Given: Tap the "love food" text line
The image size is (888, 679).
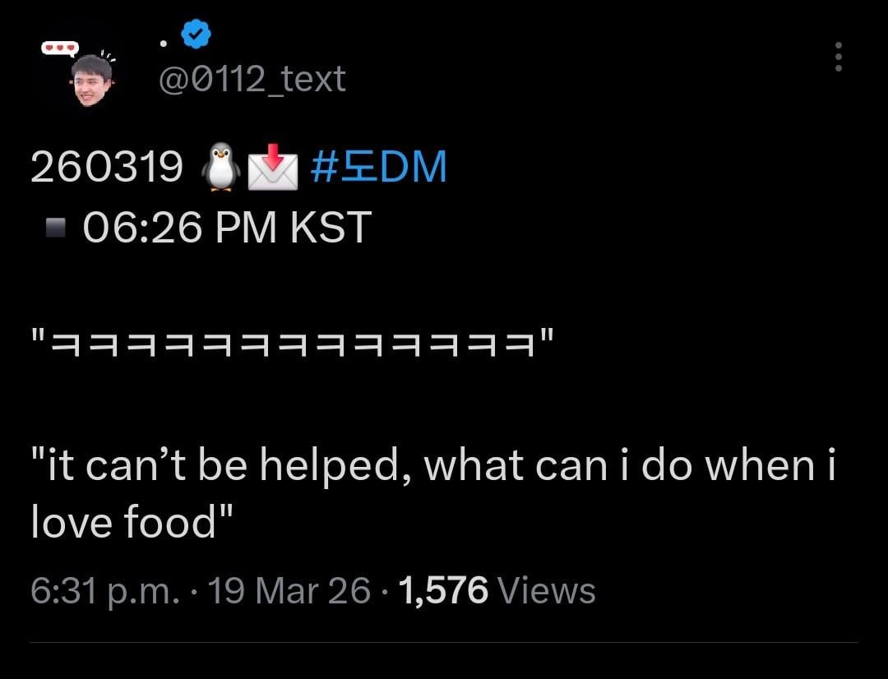Looking at the screenshot, I should 132,522.
